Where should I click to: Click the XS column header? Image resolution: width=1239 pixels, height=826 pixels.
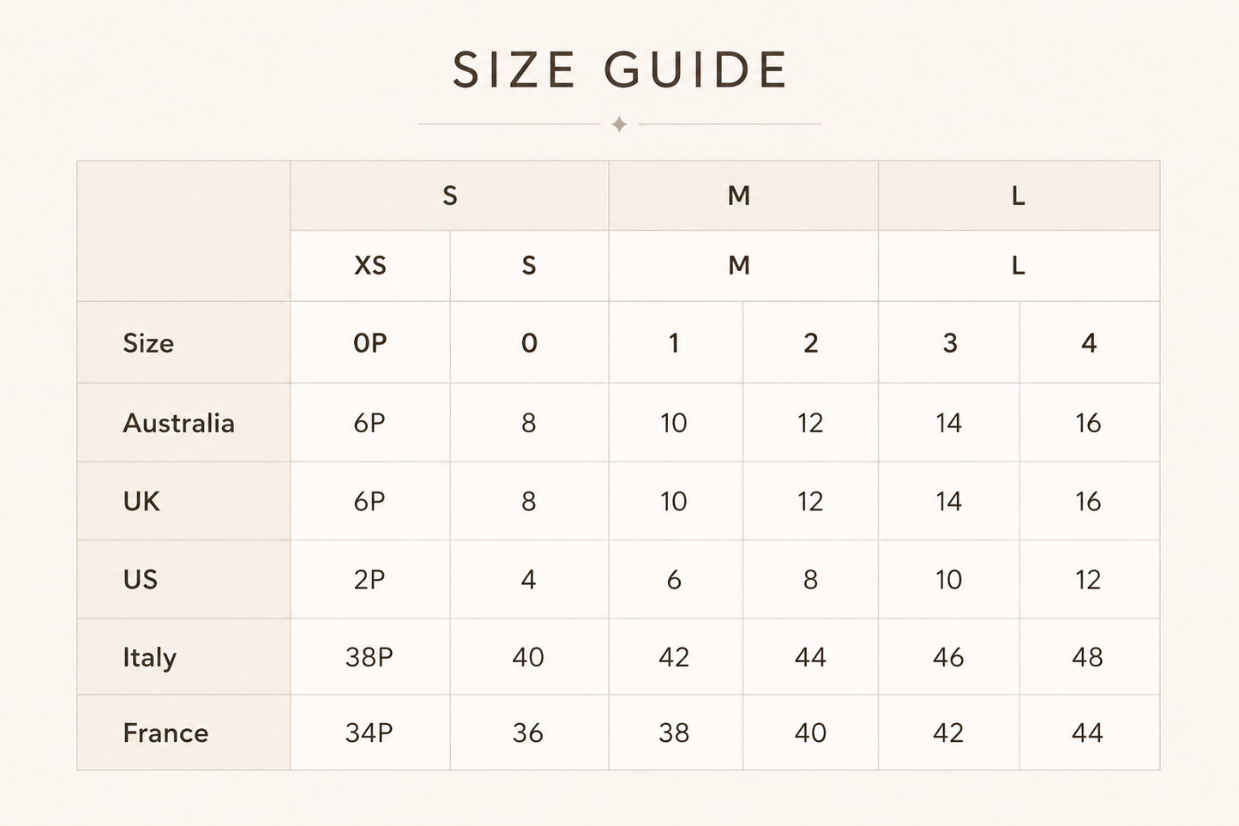(370, 266)
